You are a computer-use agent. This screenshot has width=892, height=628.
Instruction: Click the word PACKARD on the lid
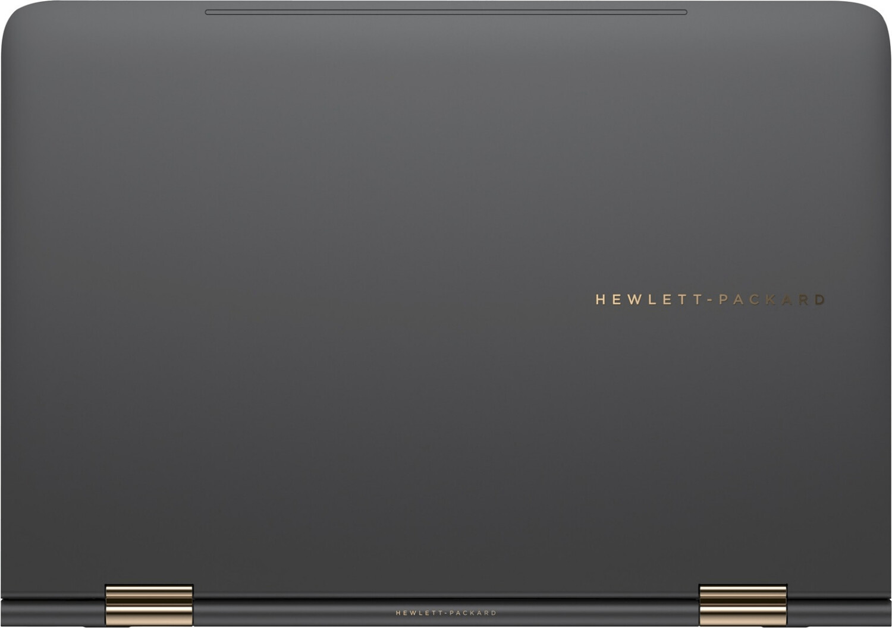(x=771, y=299)
